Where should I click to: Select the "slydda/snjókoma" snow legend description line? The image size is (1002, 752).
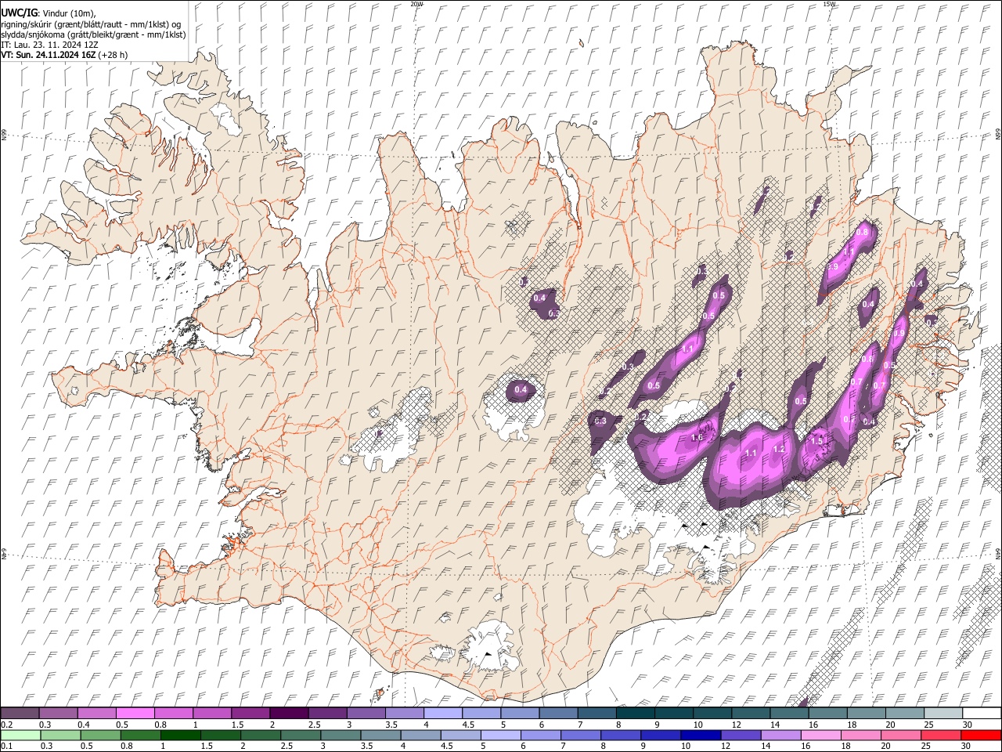coord(93,34)
